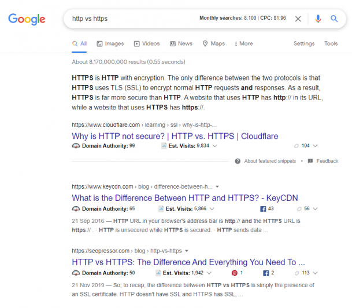Click the Google logo
The image size is (352, 308).
click(27, 19)
